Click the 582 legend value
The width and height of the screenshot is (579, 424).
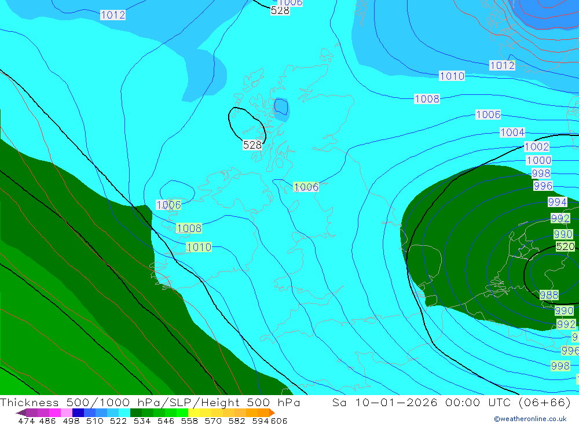[x=237, y=421]
